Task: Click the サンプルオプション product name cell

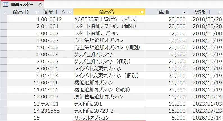Action: (109, 118)
